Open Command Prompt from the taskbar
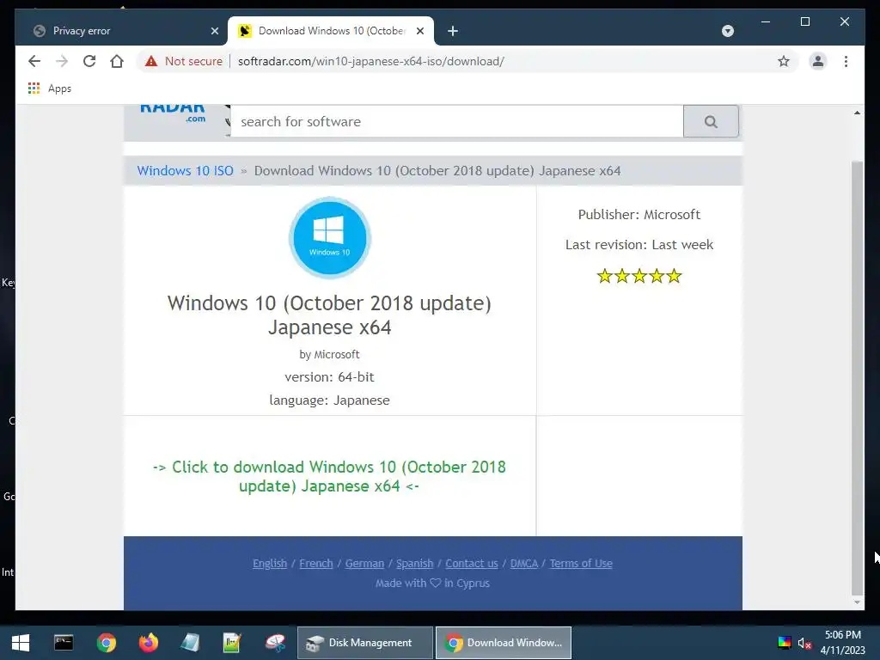The width and height of the screenshot is (880, 660). (64, 643)
